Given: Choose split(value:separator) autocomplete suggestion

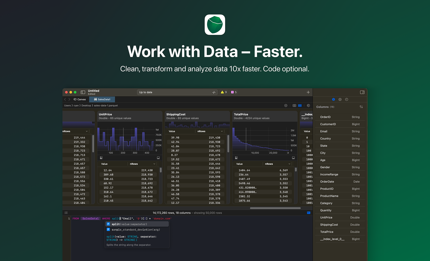Looking at the screenshot, I should click(x=137, y=224).
